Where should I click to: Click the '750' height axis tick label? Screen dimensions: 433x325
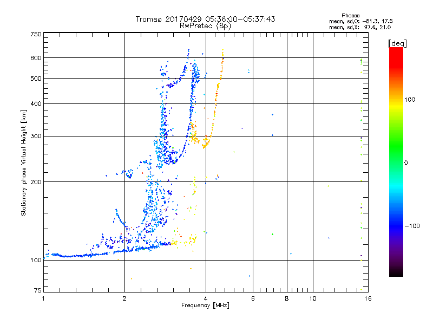pos(36,34)
